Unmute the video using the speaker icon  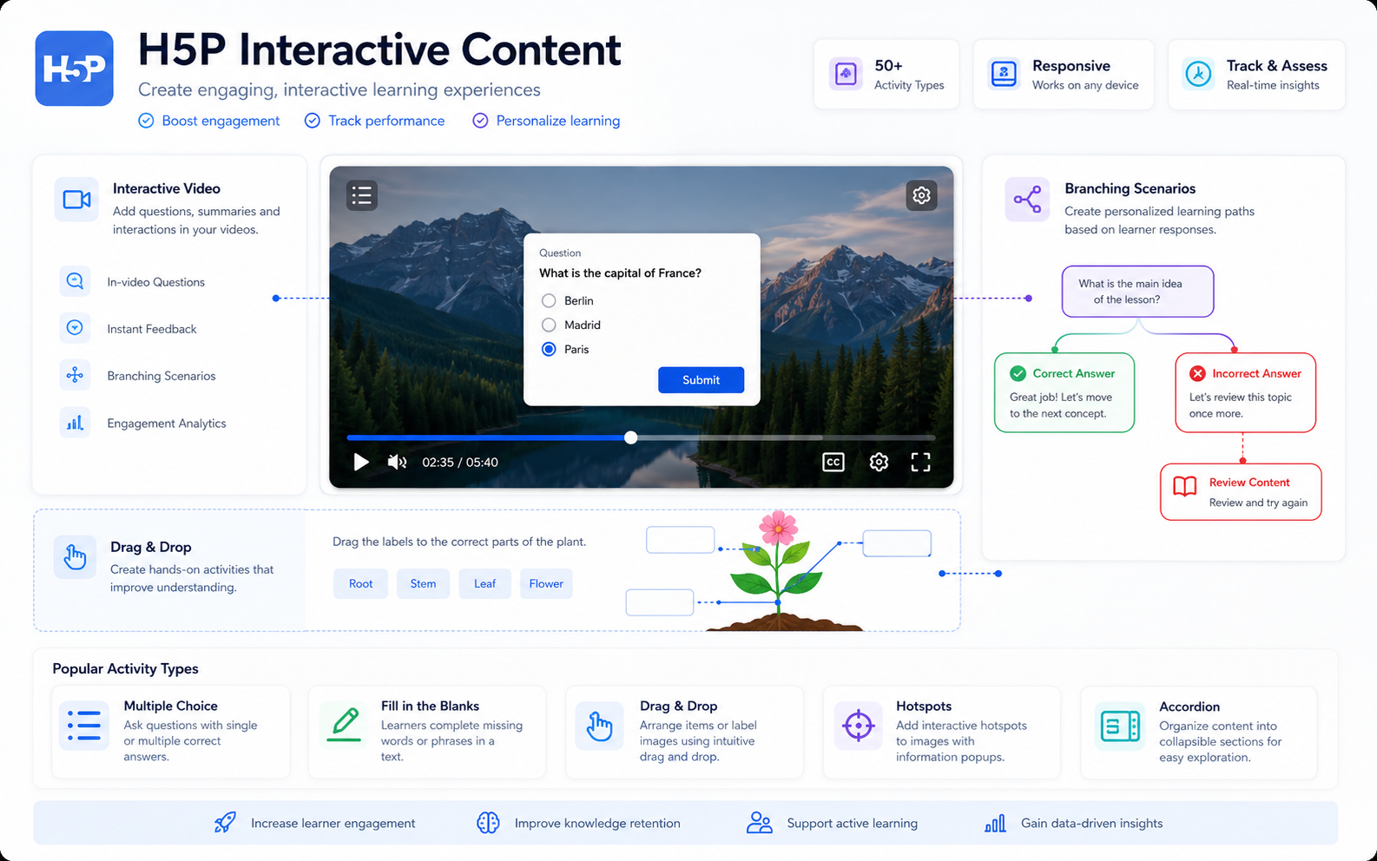point(397,462)
